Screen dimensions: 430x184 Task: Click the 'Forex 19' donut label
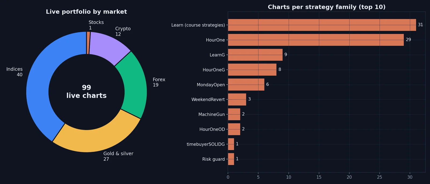(x=159, y=82)
